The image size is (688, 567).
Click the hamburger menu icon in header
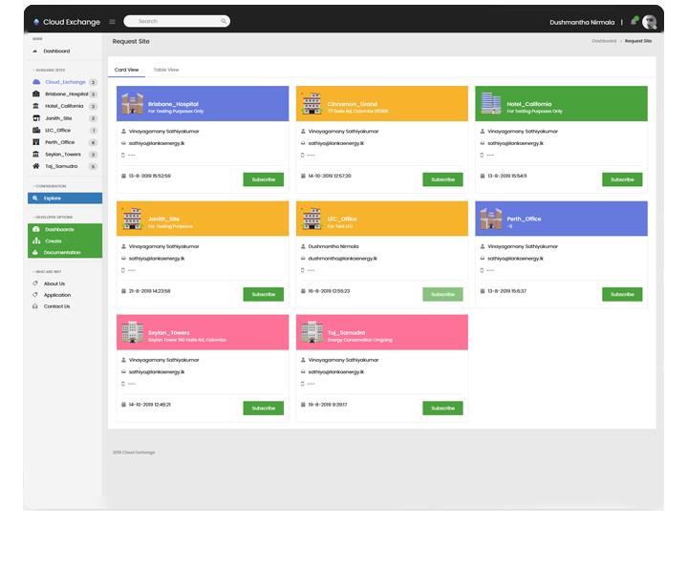click(112, 21)
